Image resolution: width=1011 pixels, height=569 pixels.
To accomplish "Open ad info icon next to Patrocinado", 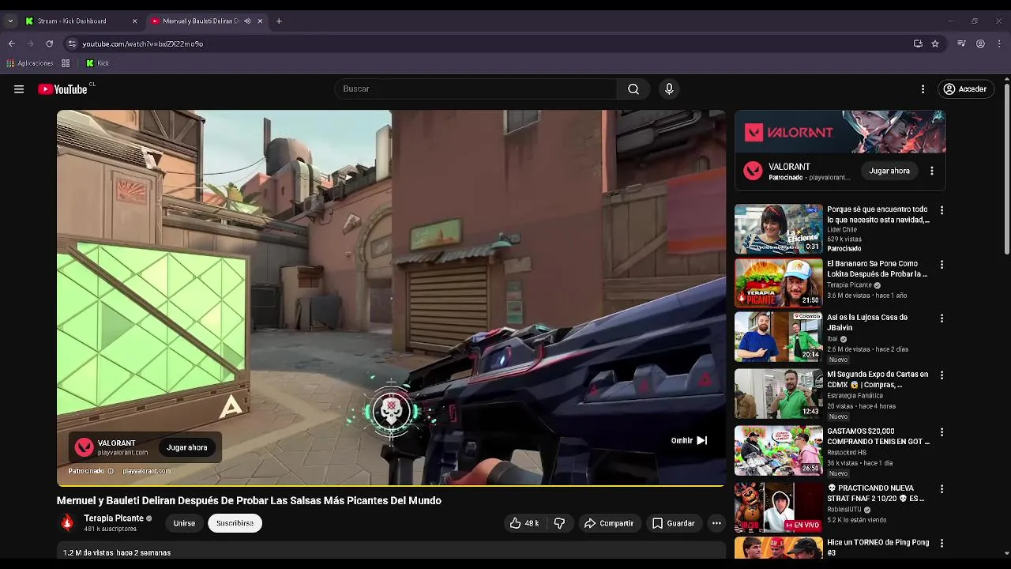I will pos(111,471).
